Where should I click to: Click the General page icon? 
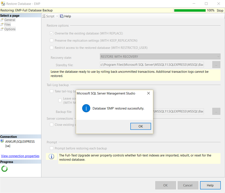tap(2, 20)
